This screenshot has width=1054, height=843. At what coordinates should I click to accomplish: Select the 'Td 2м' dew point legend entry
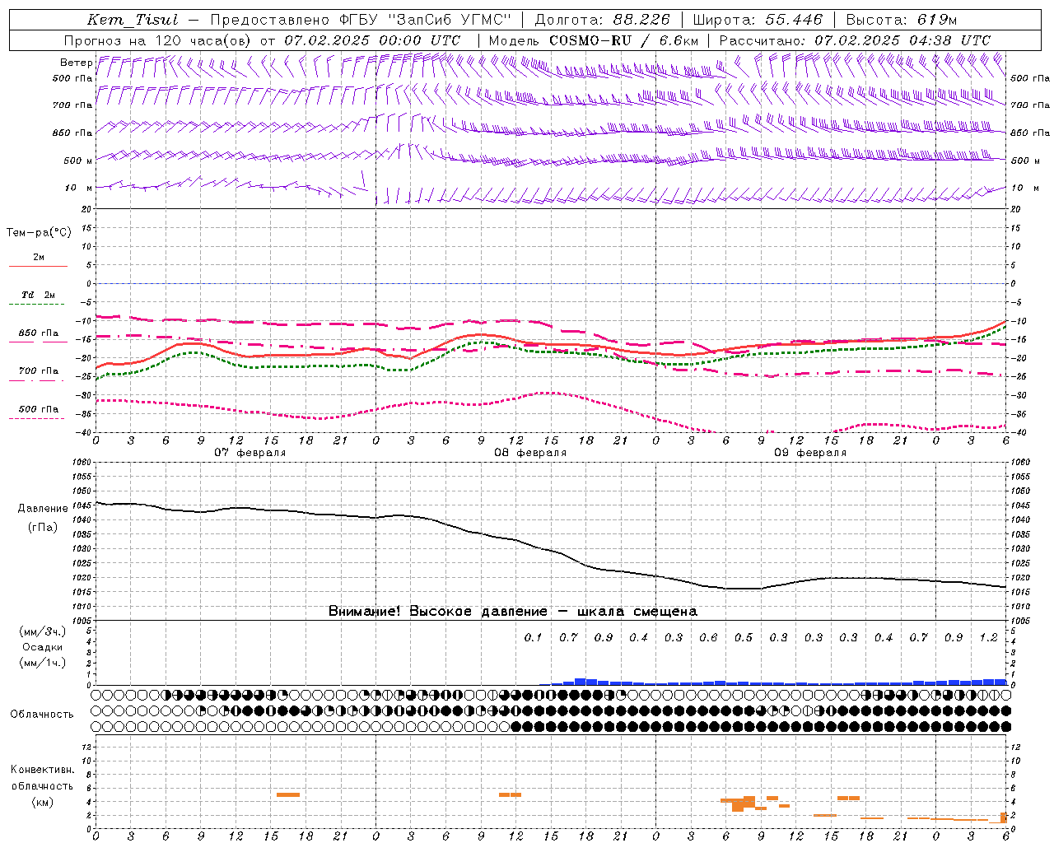pos(39,295)
